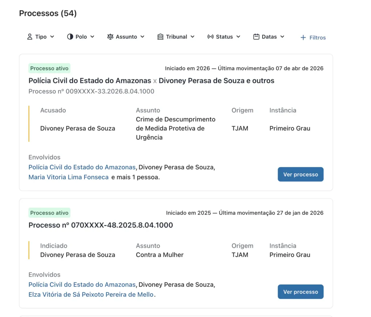The image size is (371, 317).
Task: Select the Polícia Civil x Divoney case title
Action: 151,81
